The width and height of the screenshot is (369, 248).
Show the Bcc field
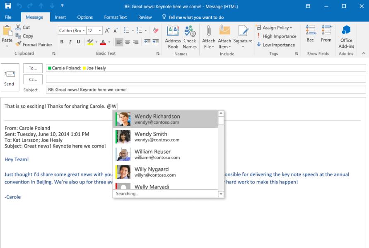(311, 33)
